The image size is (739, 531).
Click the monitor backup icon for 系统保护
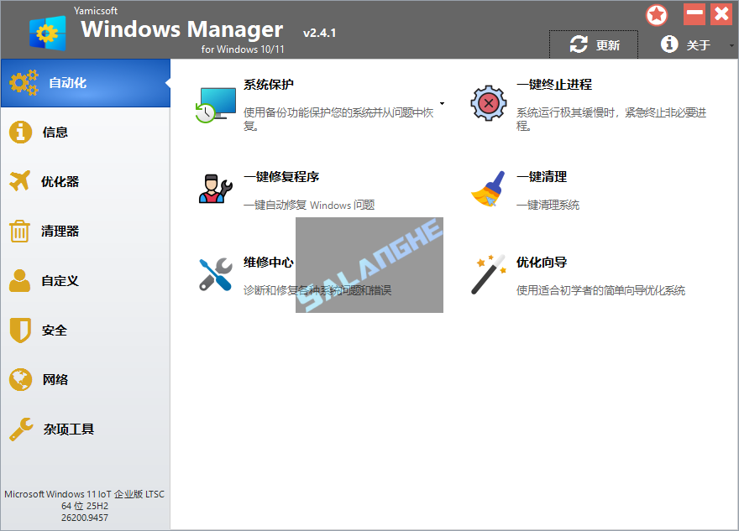tap(215, 105)
